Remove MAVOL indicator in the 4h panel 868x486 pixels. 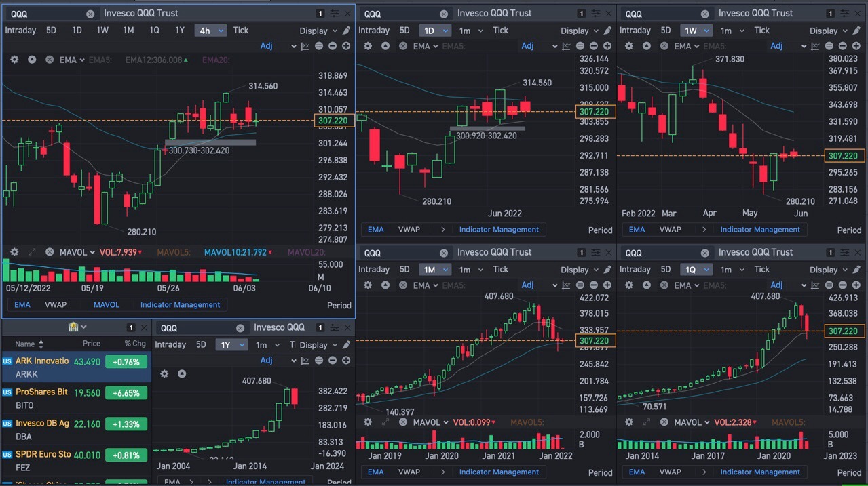tap(50, 252)
